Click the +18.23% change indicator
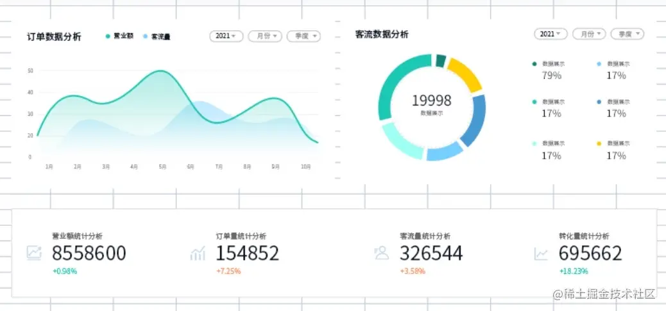The height and width of the screenshot is (311, 666). coord(574,271)
